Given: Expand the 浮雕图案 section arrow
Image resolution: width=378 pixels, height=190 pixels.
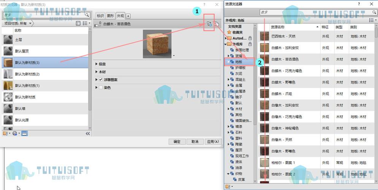Looking at the screenshot, I should coord(96,79).
